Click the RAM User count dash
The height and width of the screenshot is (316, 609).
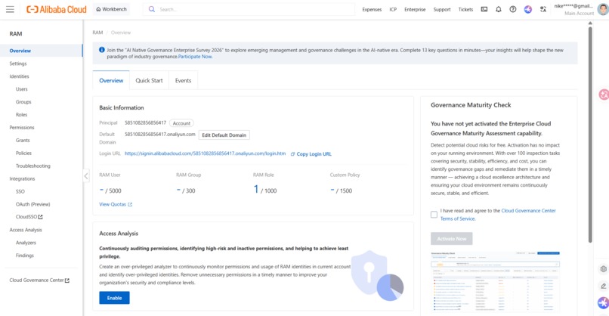[102, 190]
